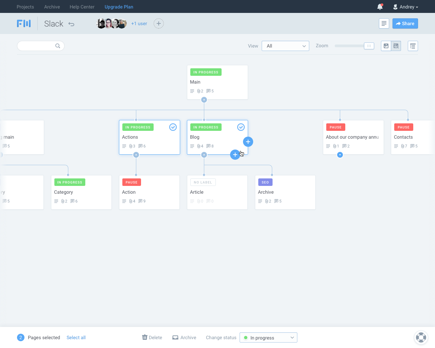Open the project description notes icon

pyautogui.click(x=384, y=23)
